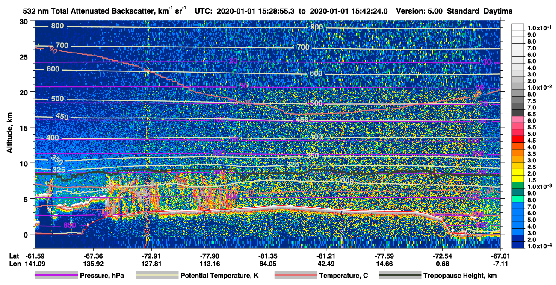Click altitude axis tick label 15
Screen dimensions: 556x285
click(x=24, y=127)
